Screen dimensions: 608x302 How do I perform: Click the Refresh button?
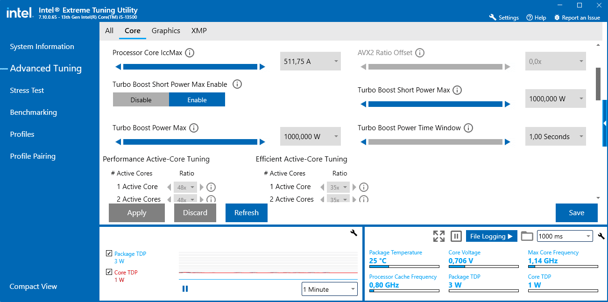tap(247, 213)
